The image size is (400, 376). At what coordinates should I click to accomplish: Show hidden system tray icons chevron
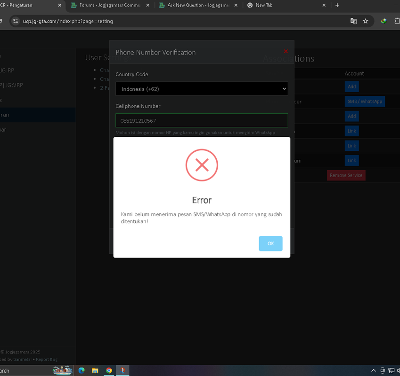tap(373, 370)
